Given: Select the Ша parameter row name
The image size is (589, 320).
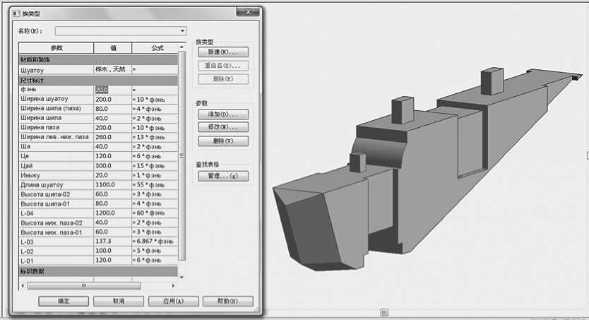Looking at the screenshot, I should click(25, 146).
